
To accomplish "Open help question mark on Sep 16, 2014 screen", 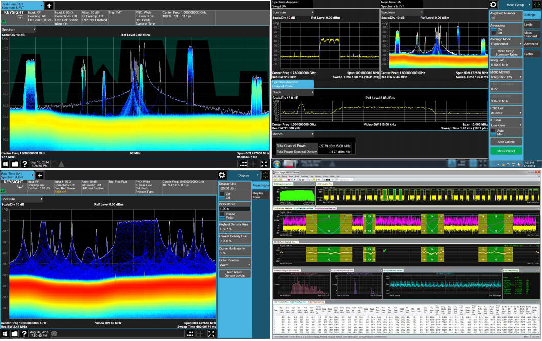I will coord(24,164).
